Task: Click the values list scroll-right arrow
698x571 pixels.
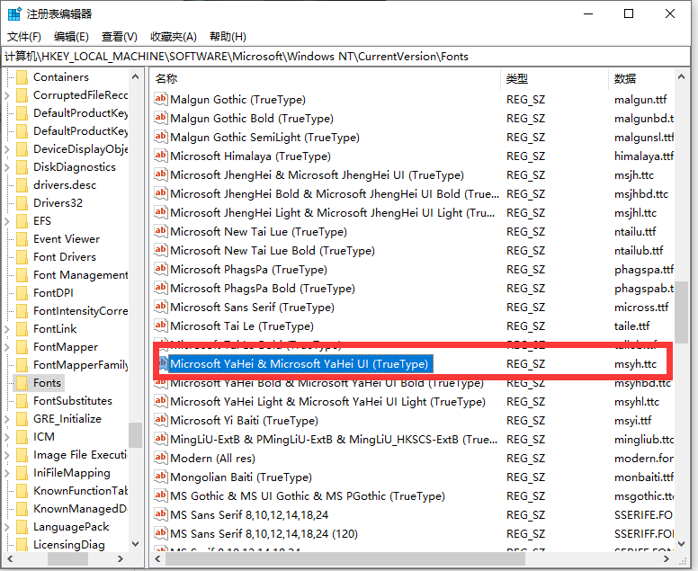Action: pyautogui.click(x=667, y=558)
